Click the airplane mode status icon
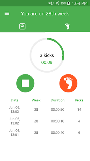Viewport: 90px width, 161px height. pyautogui.click(x=57, y=3)
